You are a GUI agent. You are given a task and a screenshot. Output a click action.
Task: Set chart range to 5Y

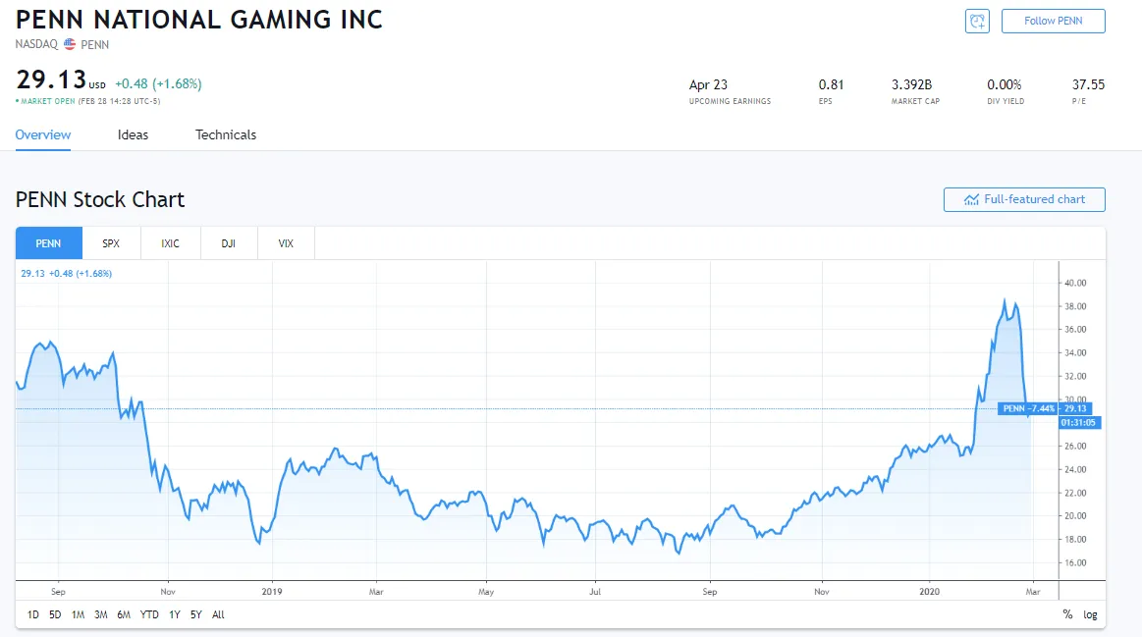[196, 614]
